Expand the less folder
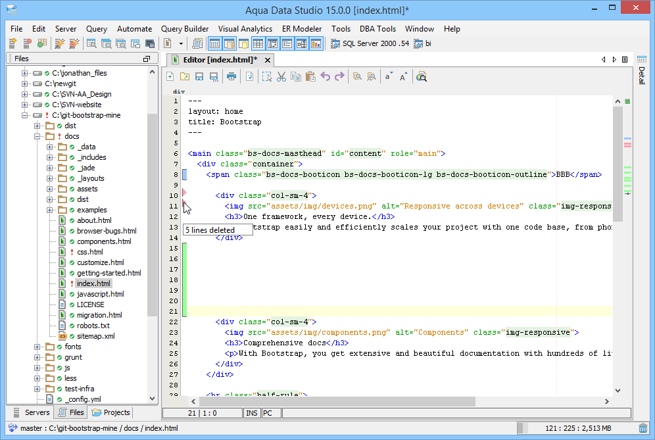The width and height of the screenshot is (655, 440). 37,379
